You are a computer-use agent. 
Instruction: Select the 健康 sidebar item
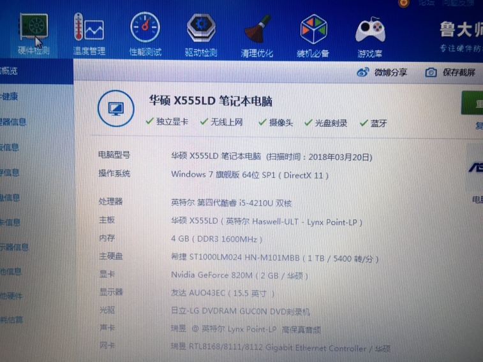pyautogui.click(x=9, y=96)
